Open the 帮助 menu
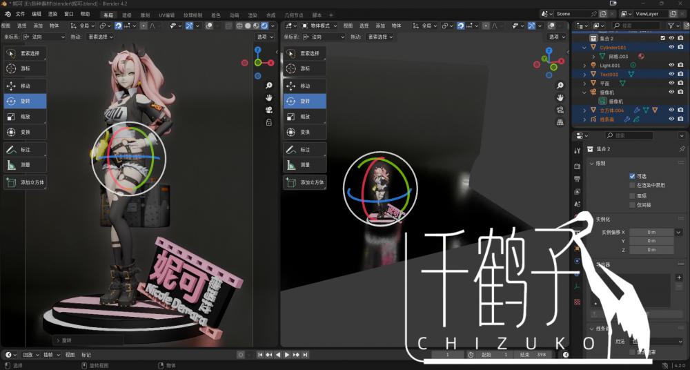 click(x=85, y=14)
